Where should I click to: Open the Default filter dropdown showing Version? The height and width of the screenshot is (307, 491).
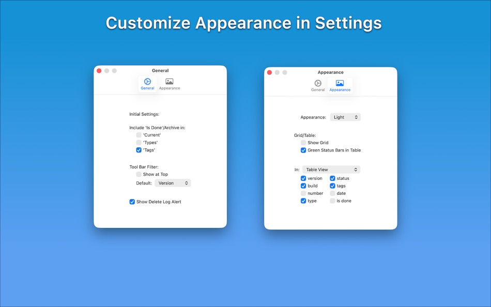tap(173, 182)
